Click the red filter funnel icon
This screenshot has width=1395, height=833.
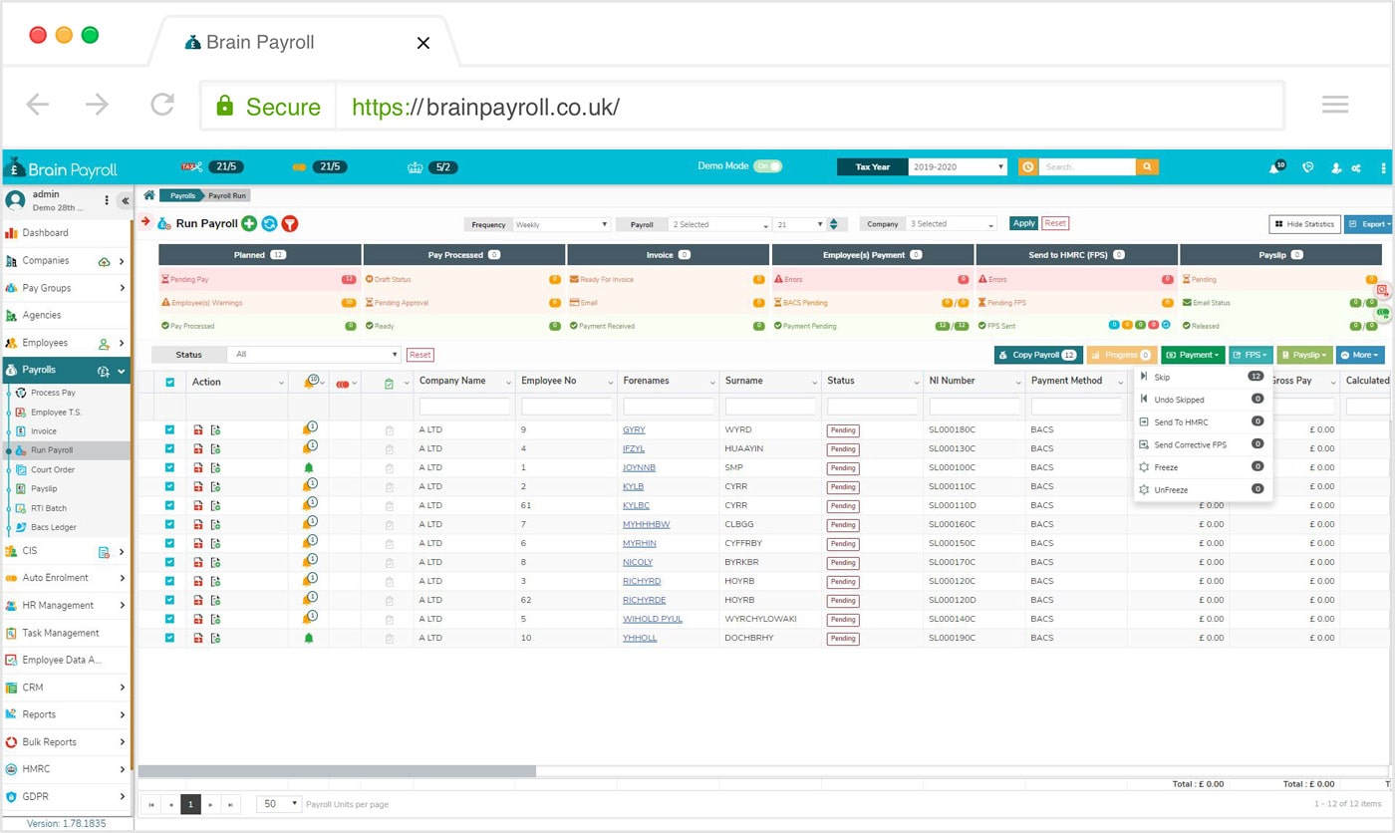coord(290,224)
